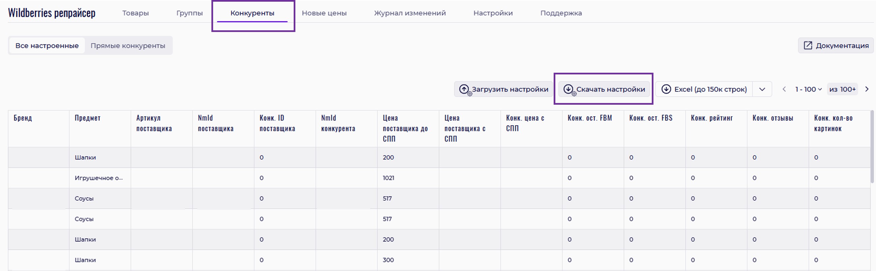
Task: Click the download settings arrow icon
Action: [568, 89]
